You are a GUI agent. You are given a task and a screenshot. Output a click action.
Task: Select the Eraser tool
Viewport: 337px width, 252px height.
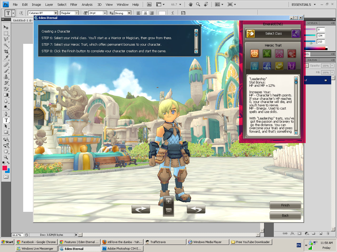[x=6, y=89]
